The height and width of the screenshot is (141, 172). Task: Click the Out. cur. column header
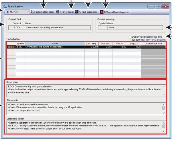105,43
